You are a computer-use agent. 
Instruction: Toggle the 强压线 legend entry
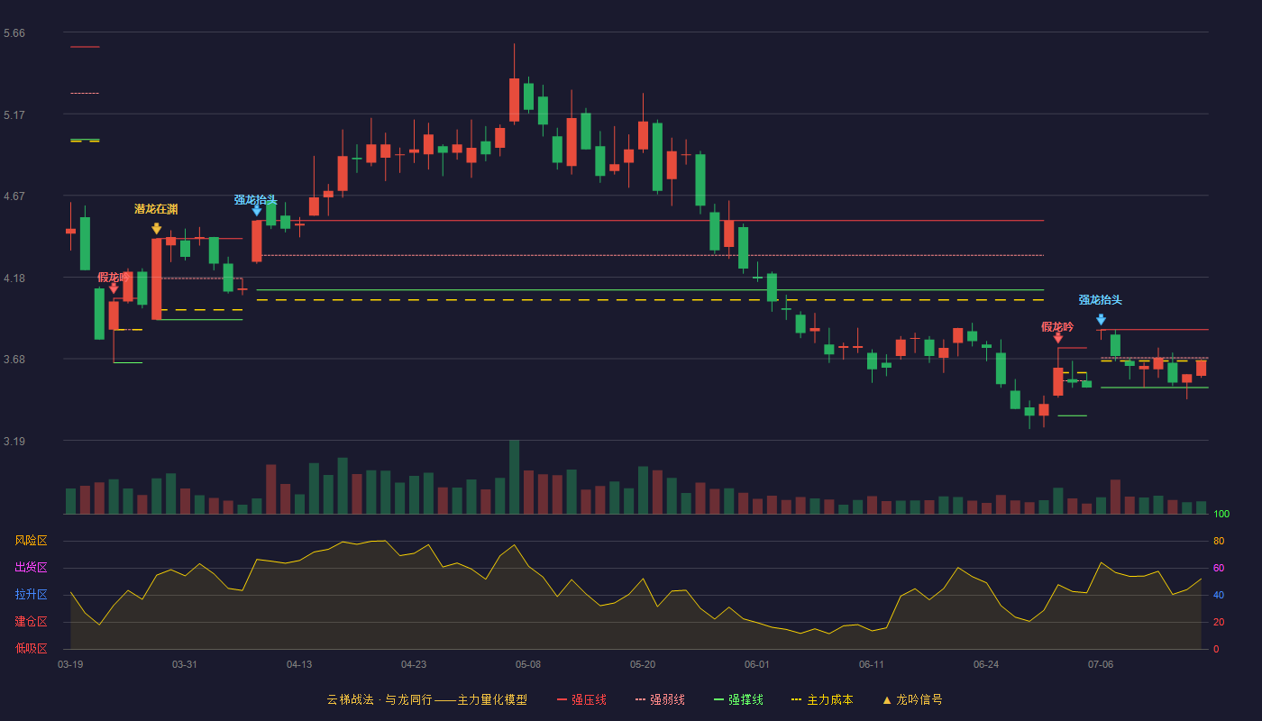581,699
